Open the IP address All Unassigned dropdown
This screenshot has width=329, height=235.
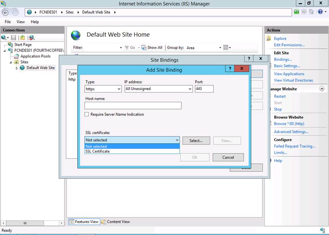point(158,89)
